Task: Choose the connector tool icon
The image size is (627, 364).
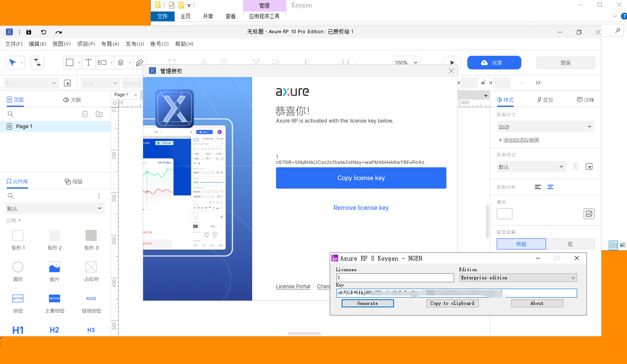Action: pyautogui.click(x=37, y=63)
